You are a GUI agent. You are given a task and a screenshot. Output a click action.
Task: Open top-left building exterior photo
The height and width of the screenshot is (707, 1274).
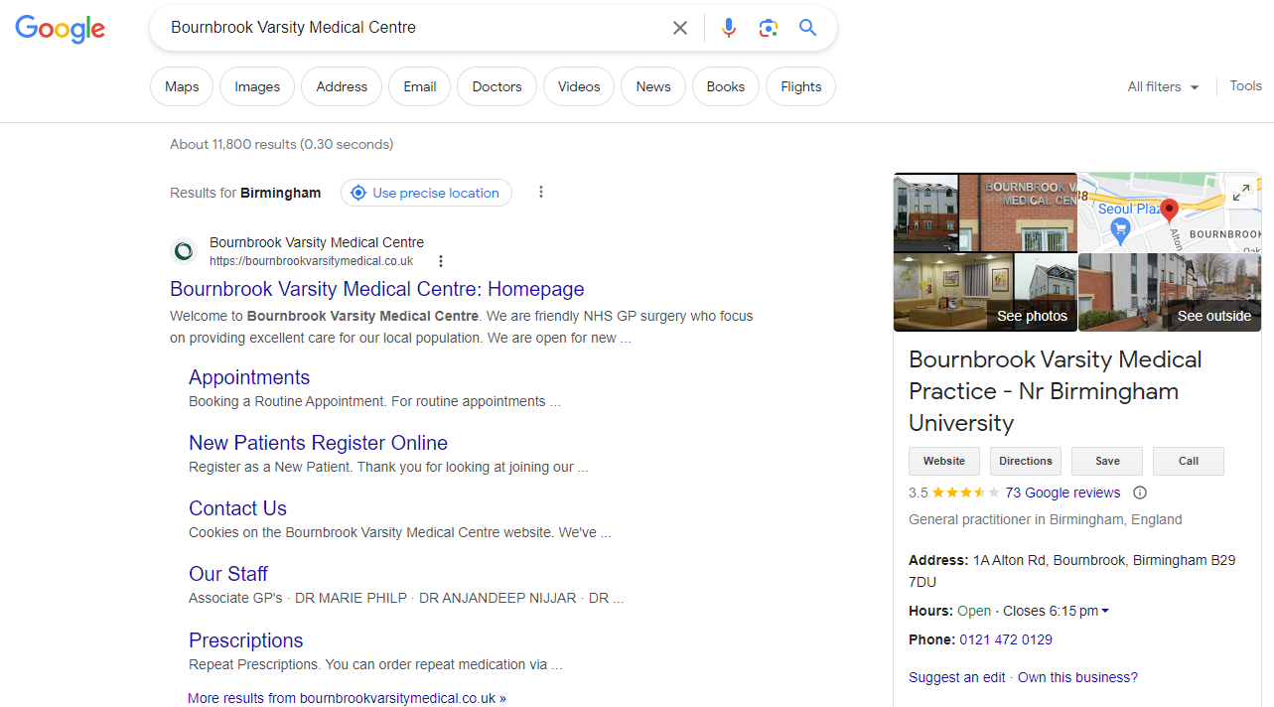click(925, 212)
